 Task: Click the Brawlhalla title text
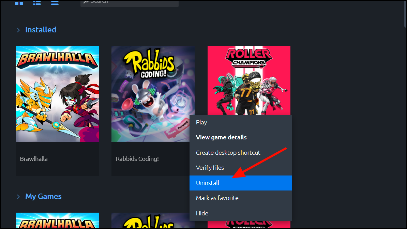click(x=34, y=159)
